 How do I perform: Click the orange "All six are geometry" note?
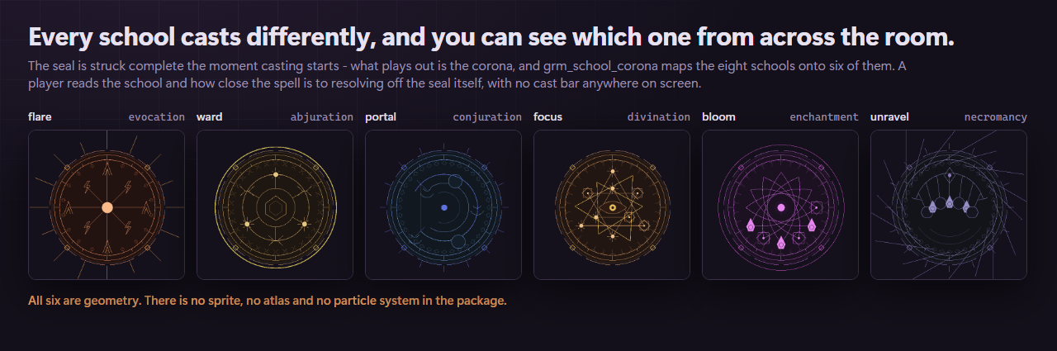267,301
